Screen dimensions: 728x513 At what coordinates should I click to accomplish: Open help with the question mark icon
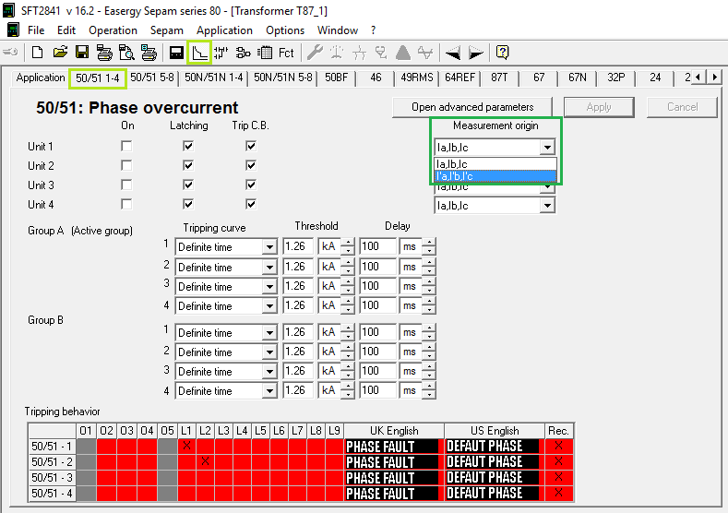tap(502, 53)
